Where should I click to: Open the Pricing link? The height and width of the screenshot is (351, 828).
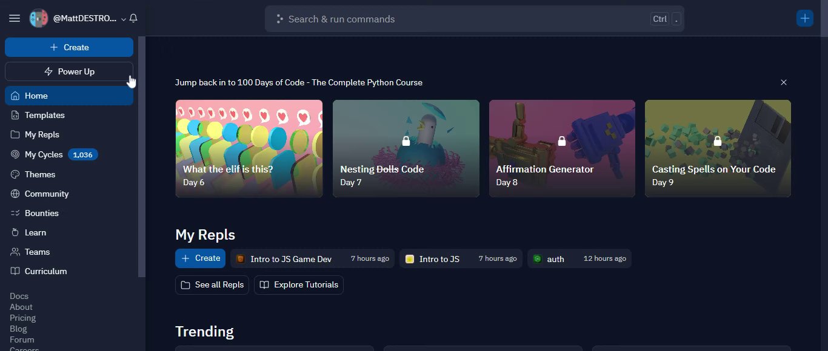22,318
